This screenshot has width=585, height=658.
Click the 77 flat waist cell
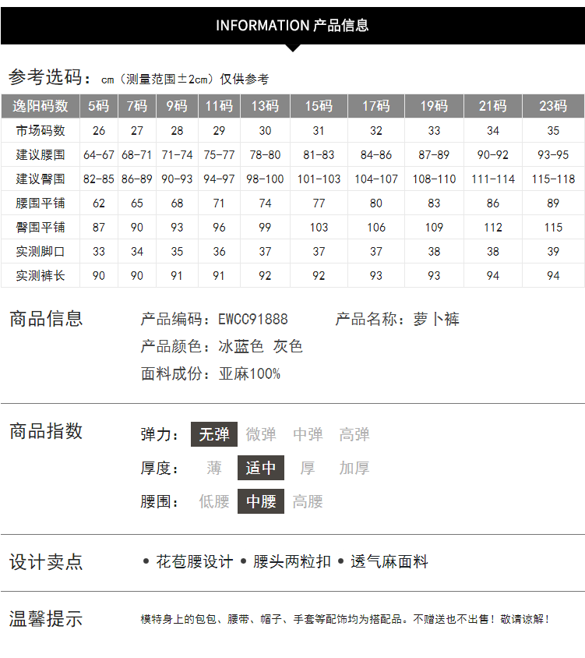[319, 203]
